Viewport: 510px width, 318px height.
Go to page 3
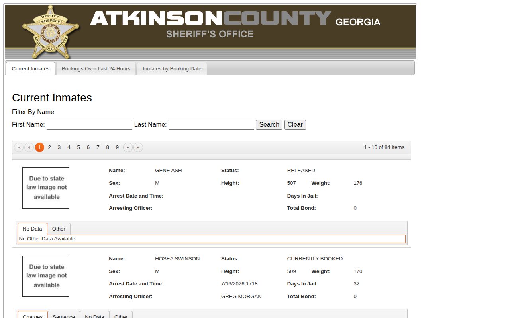point(59,147)
